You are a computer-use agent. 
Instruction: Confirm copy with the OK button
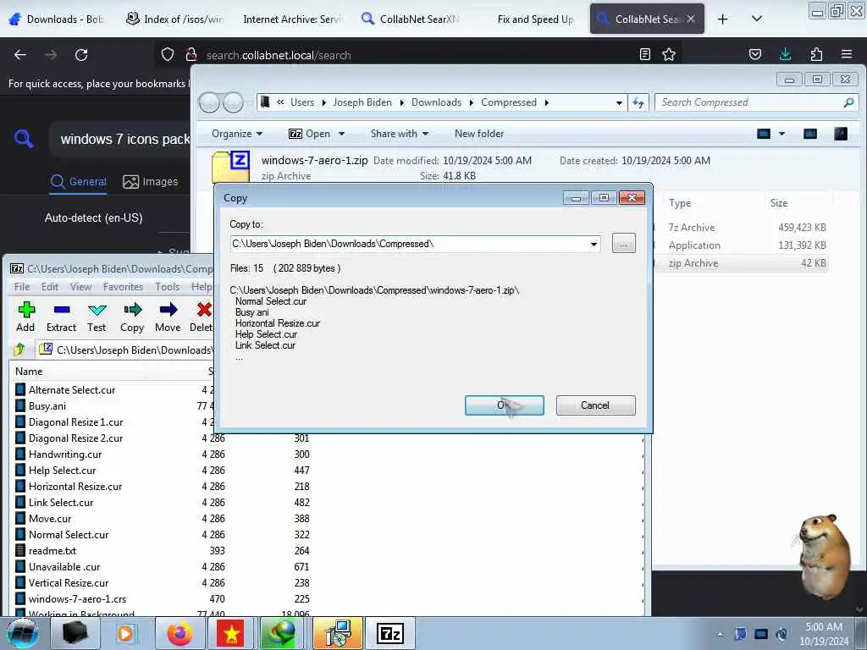(505, 405)
